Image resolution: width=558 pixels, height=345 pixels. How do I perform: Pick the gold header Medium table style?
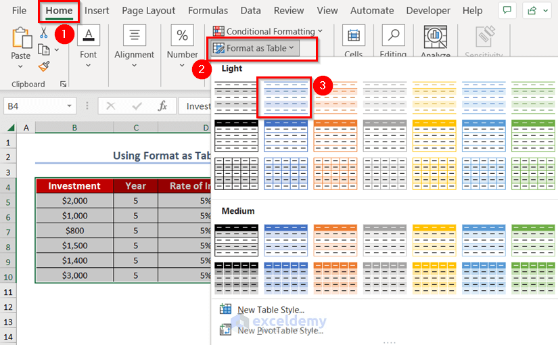434,240
